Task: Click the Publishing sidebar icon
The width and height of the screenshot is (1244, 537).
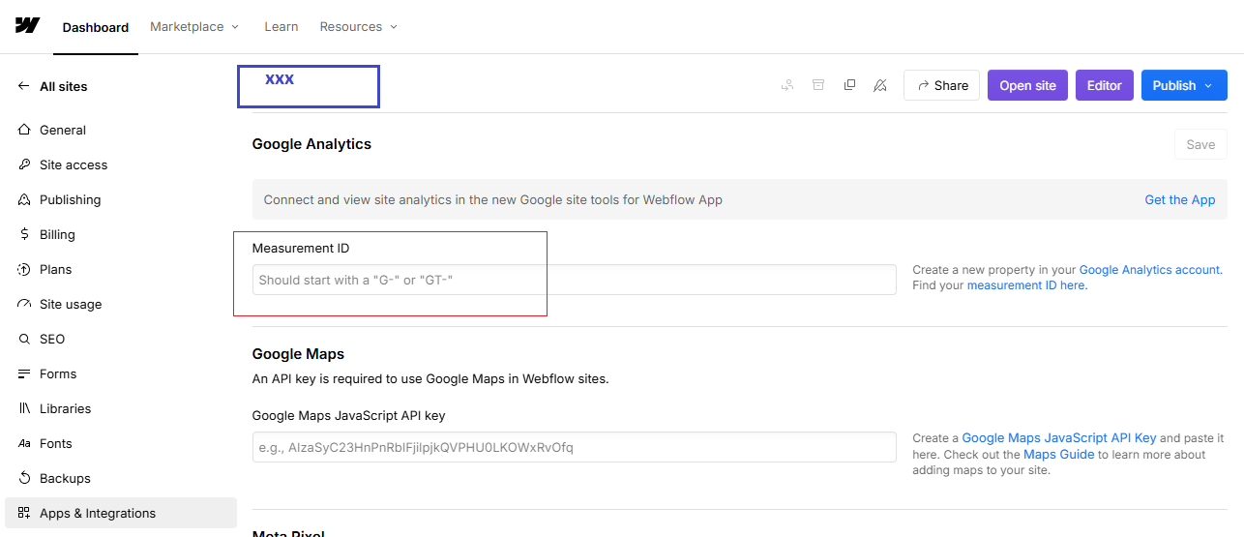Action: point(24,199)
